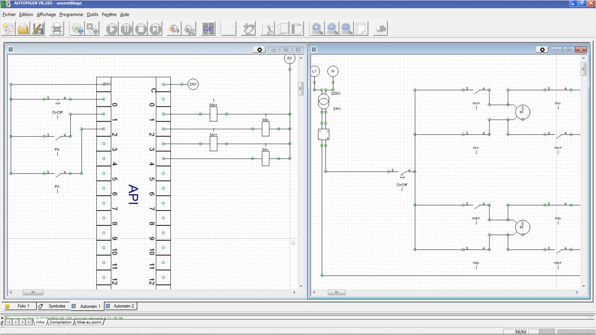Click the first-page arrow in message pane
Viewport: 596px width, 335px height.
9,322
